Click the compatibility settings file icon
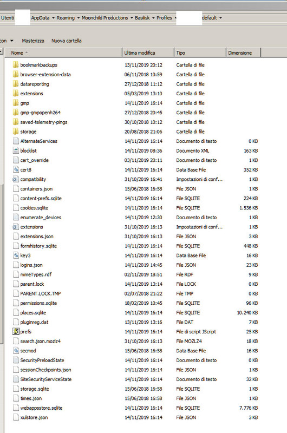Image resolution: width=287 pixels, height=433 pixels. (x=16, y=179)
